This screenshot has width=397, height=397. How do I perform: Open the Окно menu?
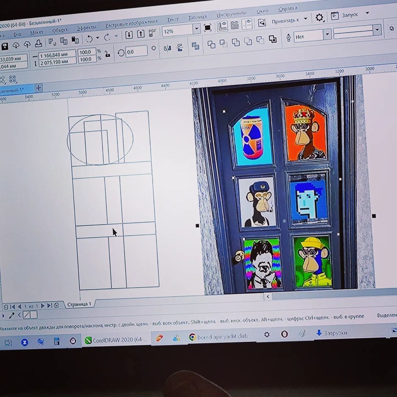(x=262, y=11)
